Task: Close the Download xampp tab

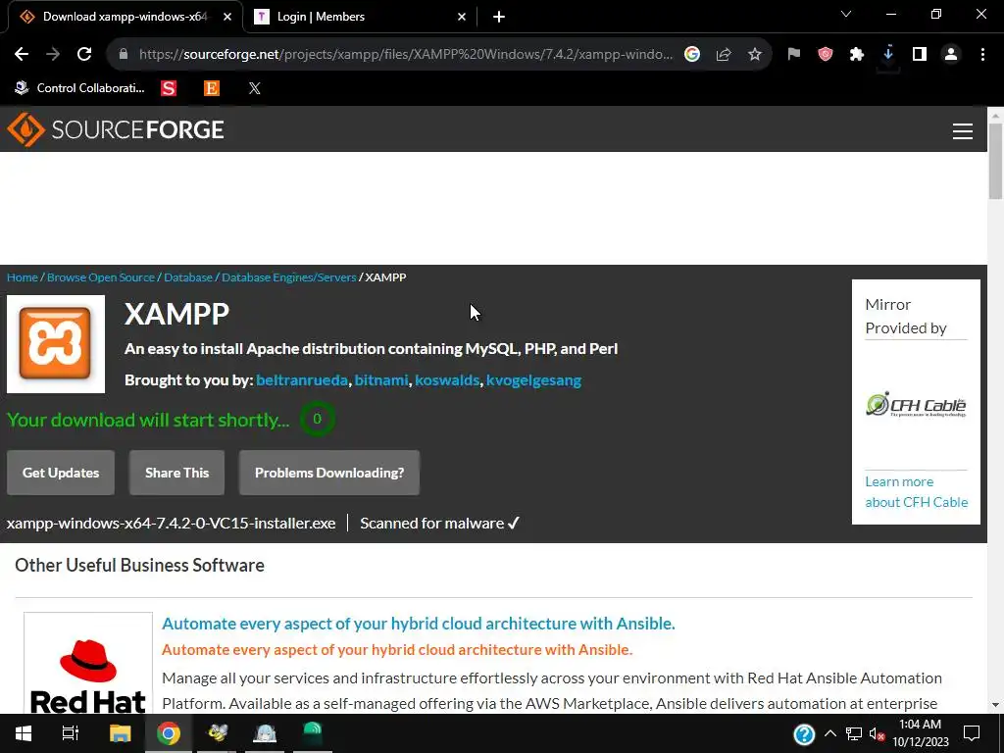Action: pos(227,17)
